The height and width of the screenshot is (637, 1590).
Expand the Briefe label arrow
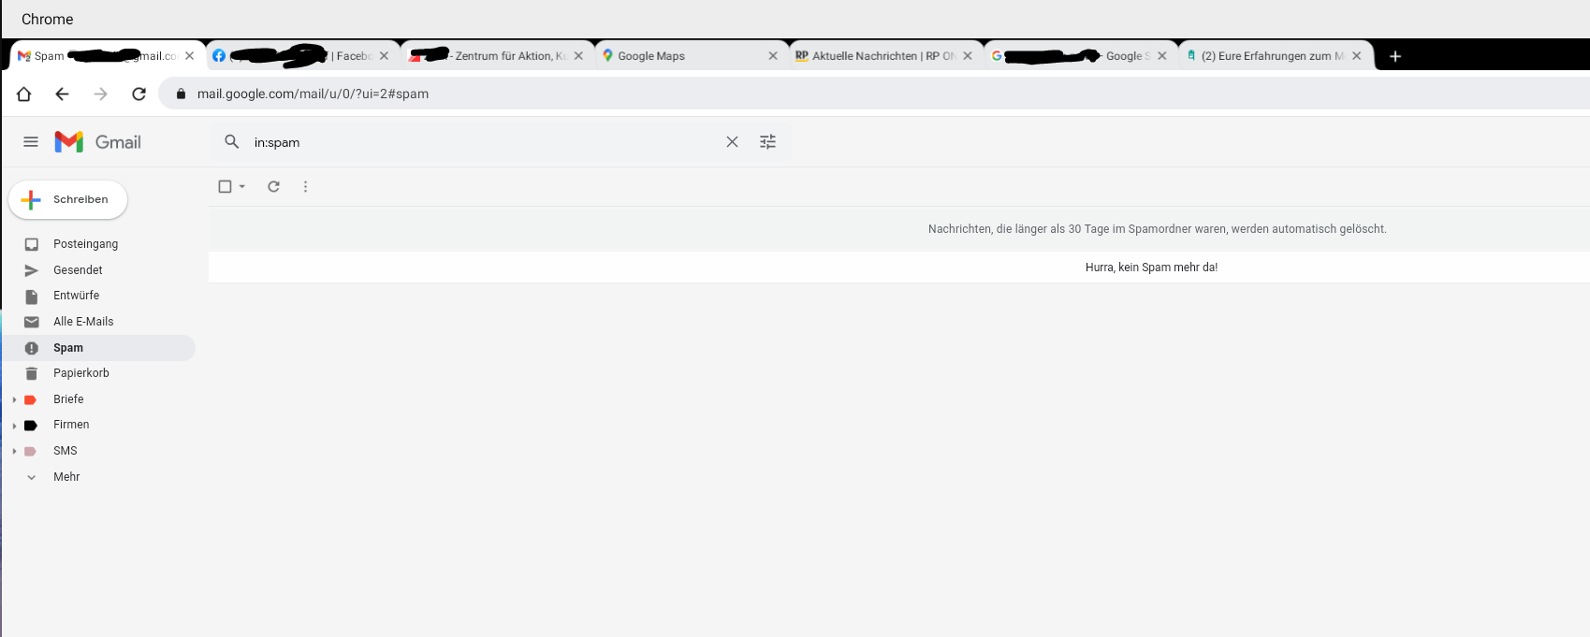(14, 399)
